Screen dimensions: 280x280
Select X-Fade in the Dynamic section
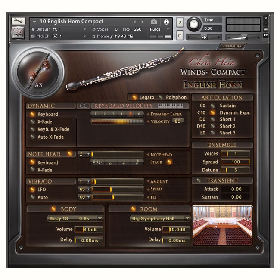pyautogui.click(x=32, y=122)
